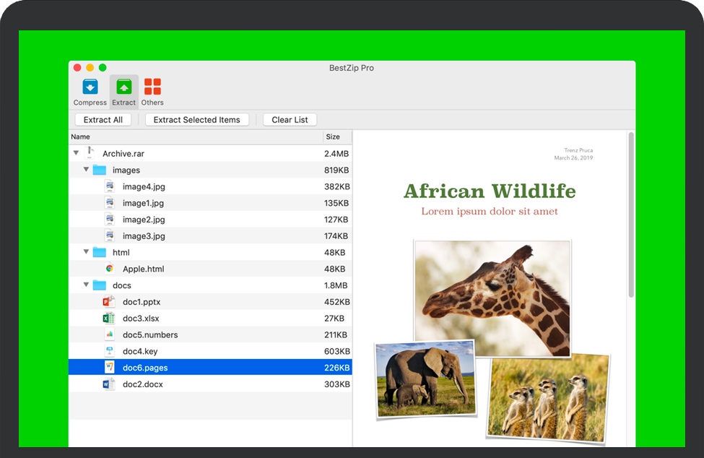Click the Chrome icon next to Apple.html

click(x=109, y=269)
